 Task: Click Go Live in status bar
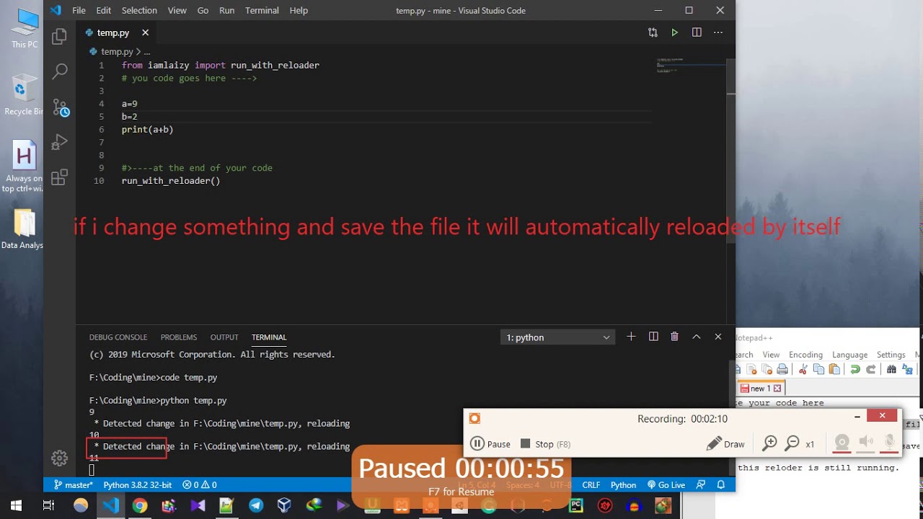click(x=666, y=485)
